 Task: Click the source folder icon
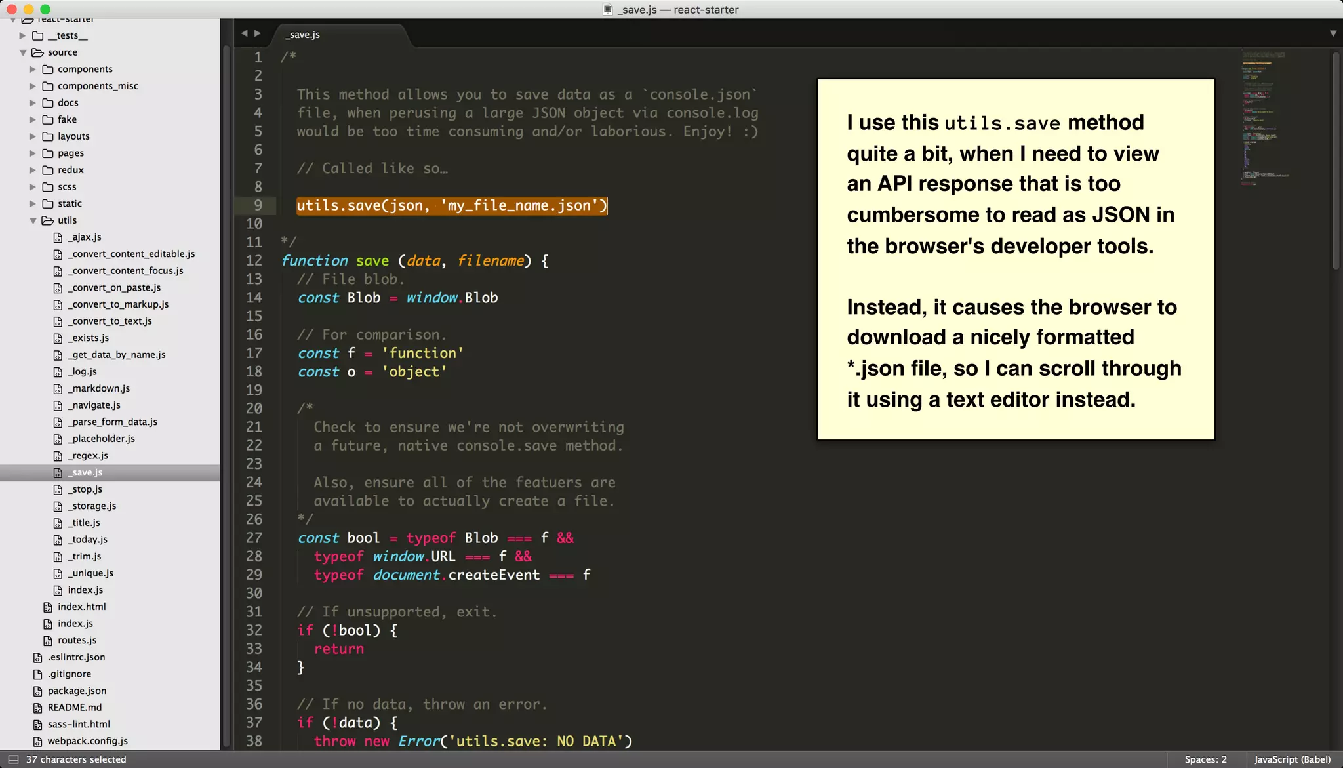click(37, 52)
